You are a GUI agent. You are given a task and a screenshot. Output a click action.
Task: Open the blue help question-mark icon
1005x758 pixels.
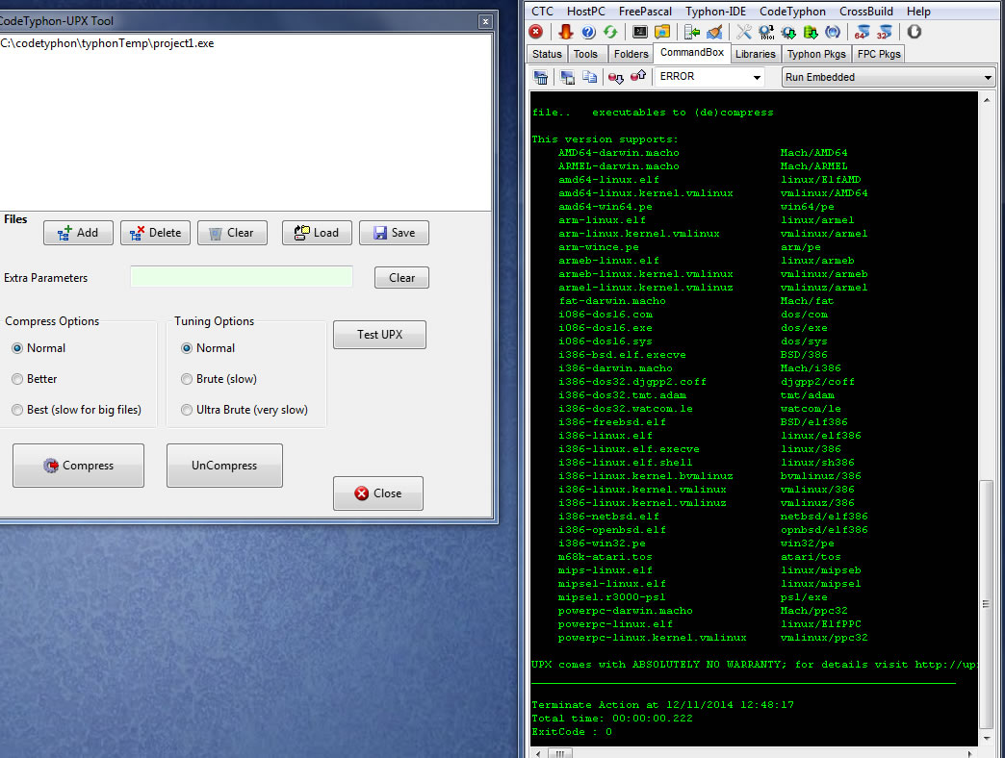tap(588, 32)
